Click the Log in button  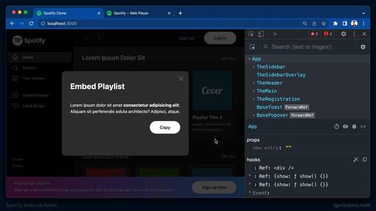coord(220,38)
